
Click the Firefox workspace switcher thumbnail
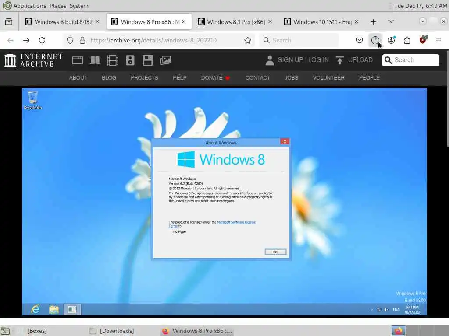[x=398, y=331]
